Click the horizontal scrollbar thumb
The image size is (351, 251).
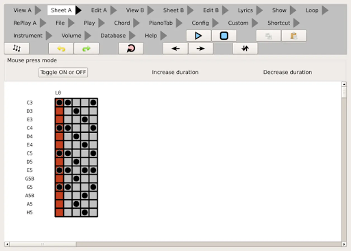click(43, 244)
